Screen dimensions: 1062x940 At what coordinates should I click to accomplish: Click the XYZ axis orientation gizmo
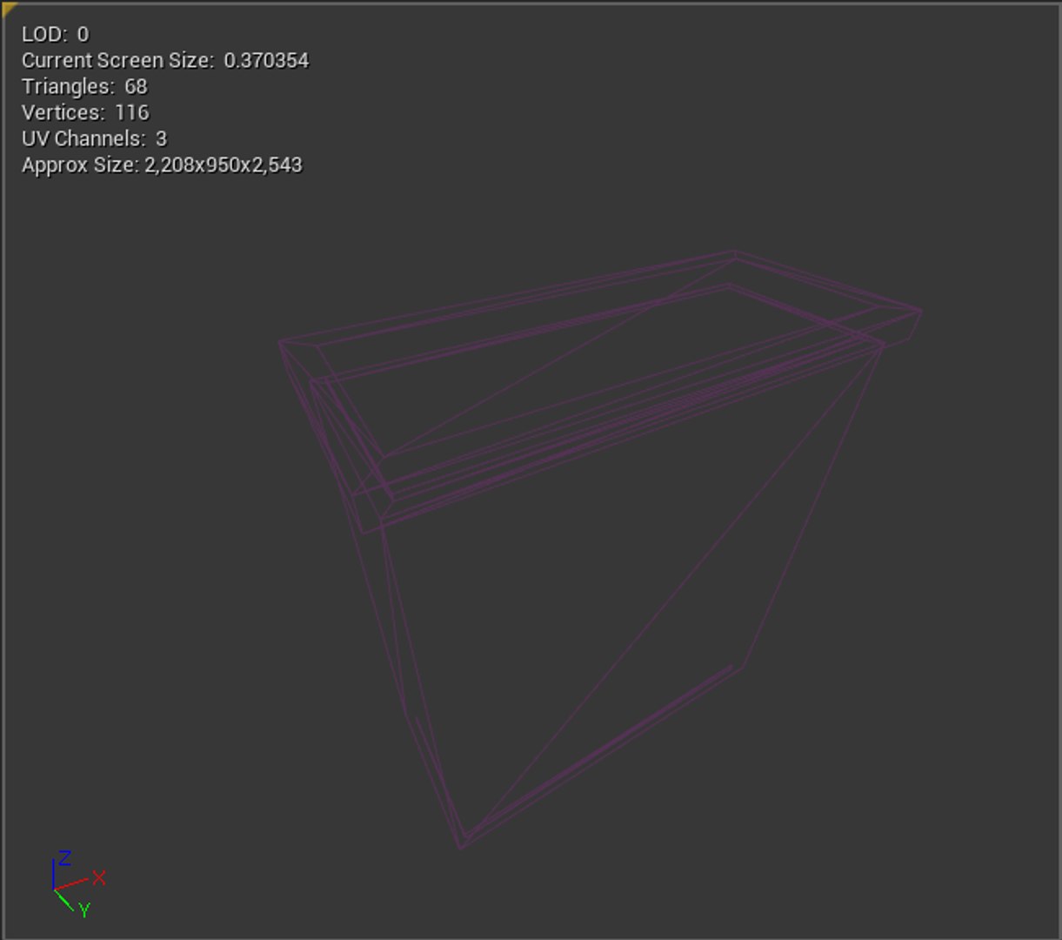[x=77, y=883]
